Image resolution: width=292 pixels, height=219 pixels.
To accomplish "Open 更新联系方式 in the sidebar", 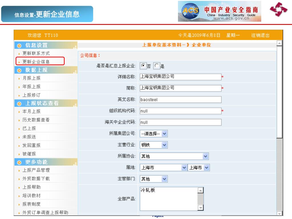I will point(36,53).
